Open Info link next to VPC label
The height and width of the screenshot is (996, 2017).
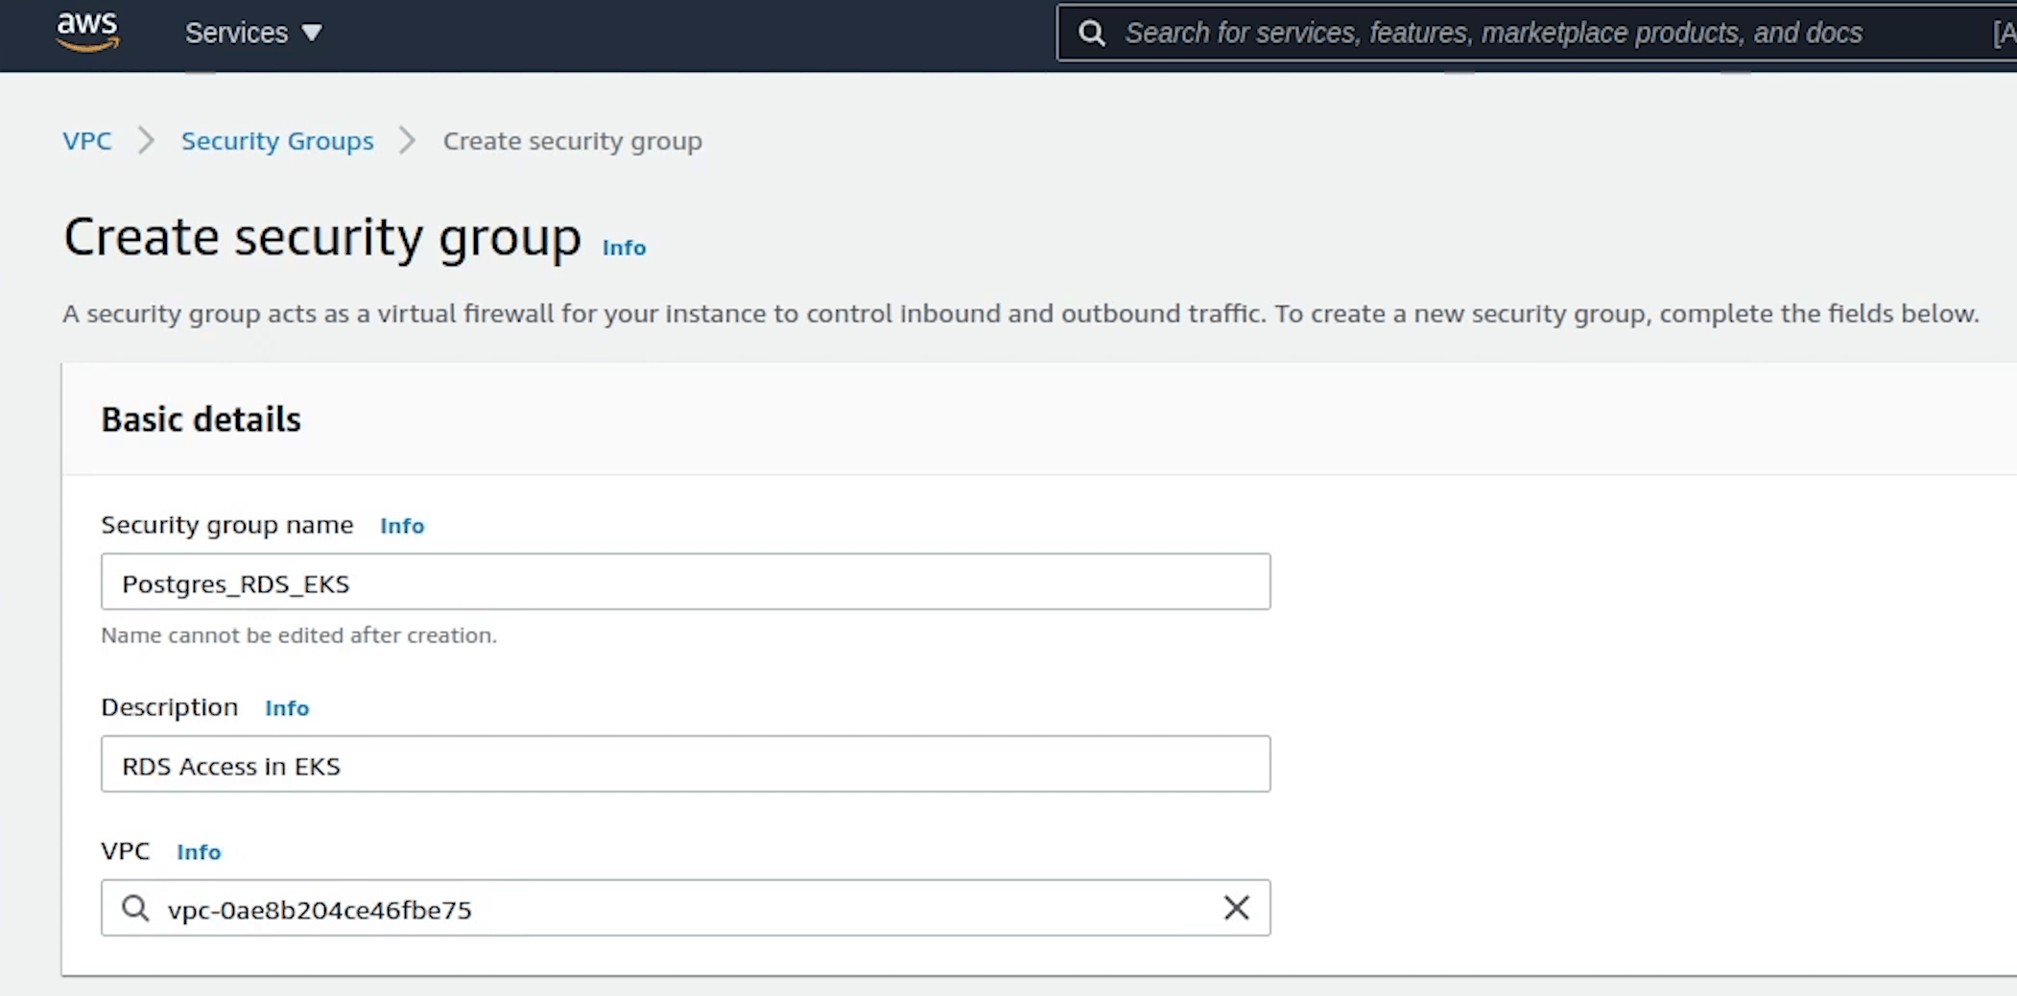pos(199,852)
